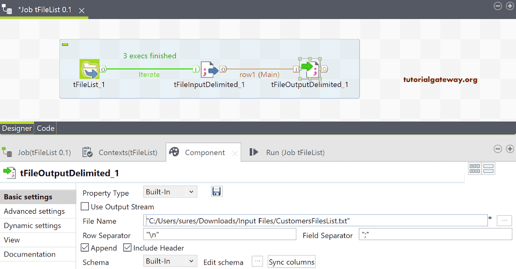Open Edit schema ellipsis button
The image size is (516, 269).
(257, 261)
